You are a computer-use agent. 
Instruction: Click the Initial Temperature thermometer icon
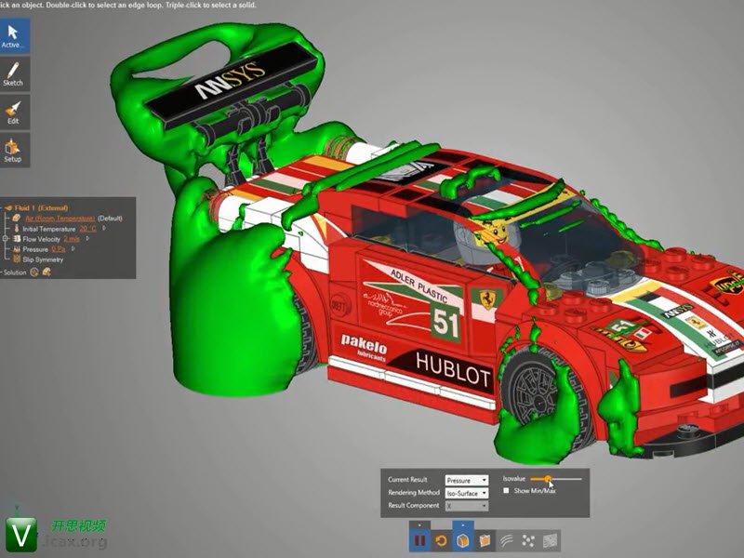tap(17, 229)
